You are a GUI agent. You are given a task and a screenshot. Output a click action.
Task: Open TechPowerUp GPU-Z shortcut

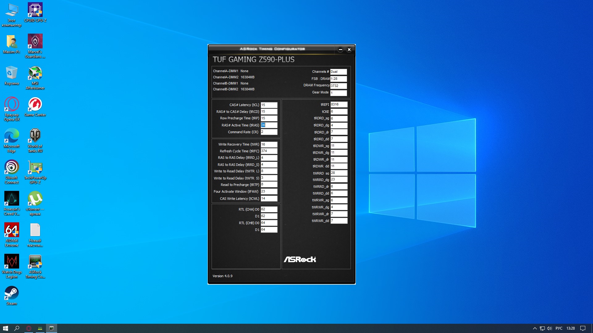(35, 168)
